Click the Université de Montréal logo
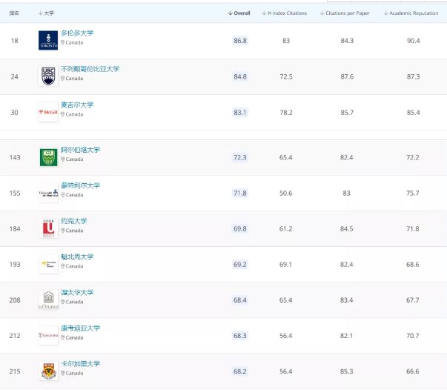The width and height of the screenshot is (447, 390). pos(48,193)
